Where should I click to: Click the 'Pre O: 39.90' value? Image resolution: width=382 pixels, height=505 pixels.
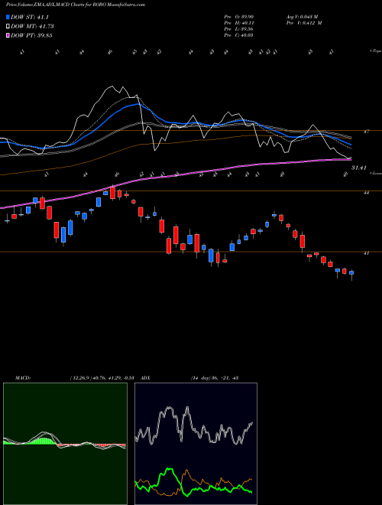click(x=239, y=17)
